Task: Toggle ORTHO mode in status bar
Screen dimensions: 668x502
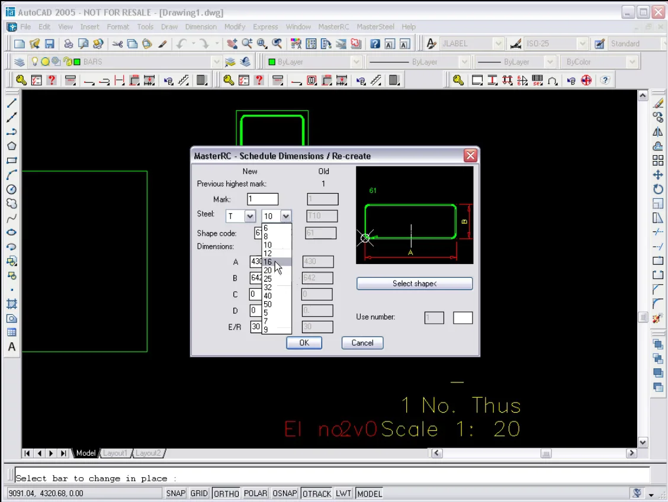Action: coord(226,493)
